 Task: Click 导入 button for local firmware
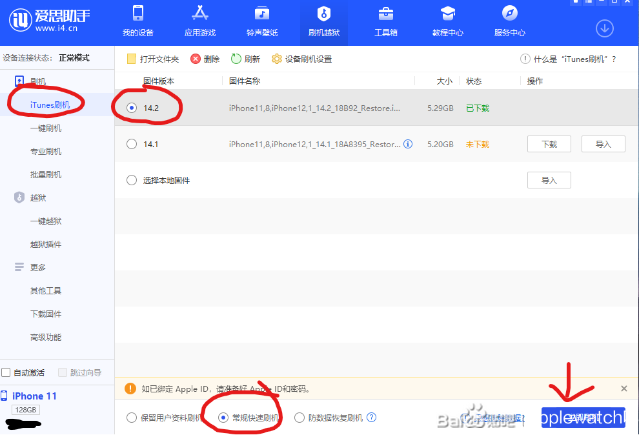tap(549, 181)
